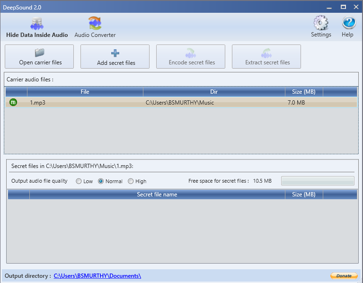
Task: Click Size (MB) header in carrier files table
Action: click(304, 92)
